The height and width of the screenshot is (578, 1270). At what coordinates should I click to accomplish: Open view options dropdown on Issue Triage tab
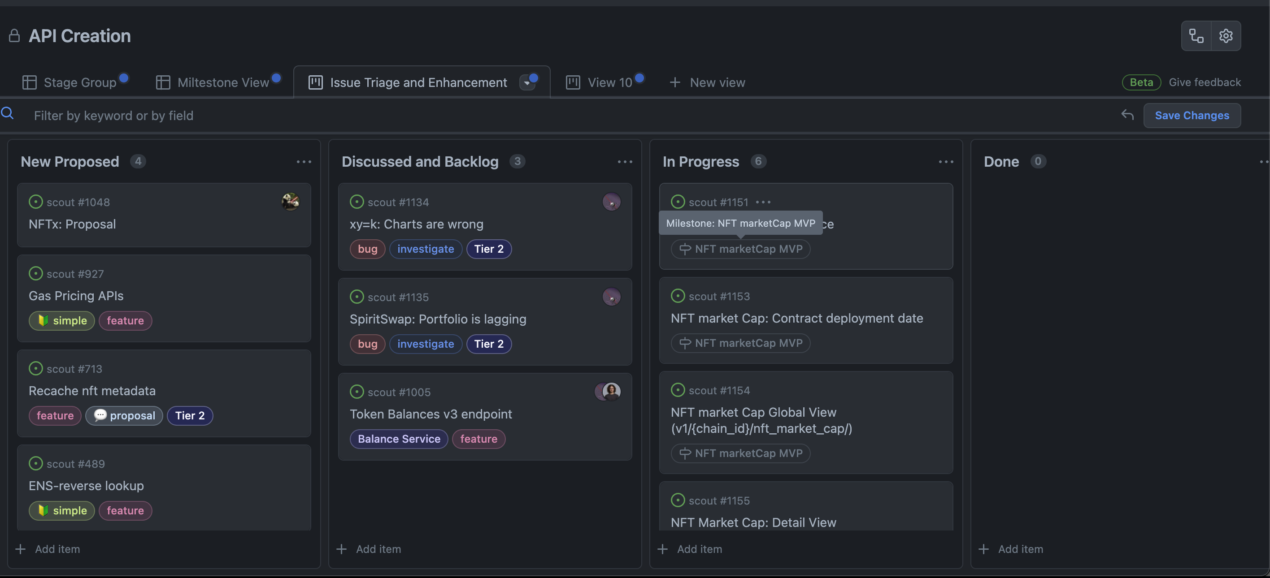point(527,82)
